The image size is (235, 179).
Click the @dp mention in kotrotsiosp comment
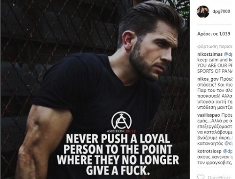pos(228,152)
